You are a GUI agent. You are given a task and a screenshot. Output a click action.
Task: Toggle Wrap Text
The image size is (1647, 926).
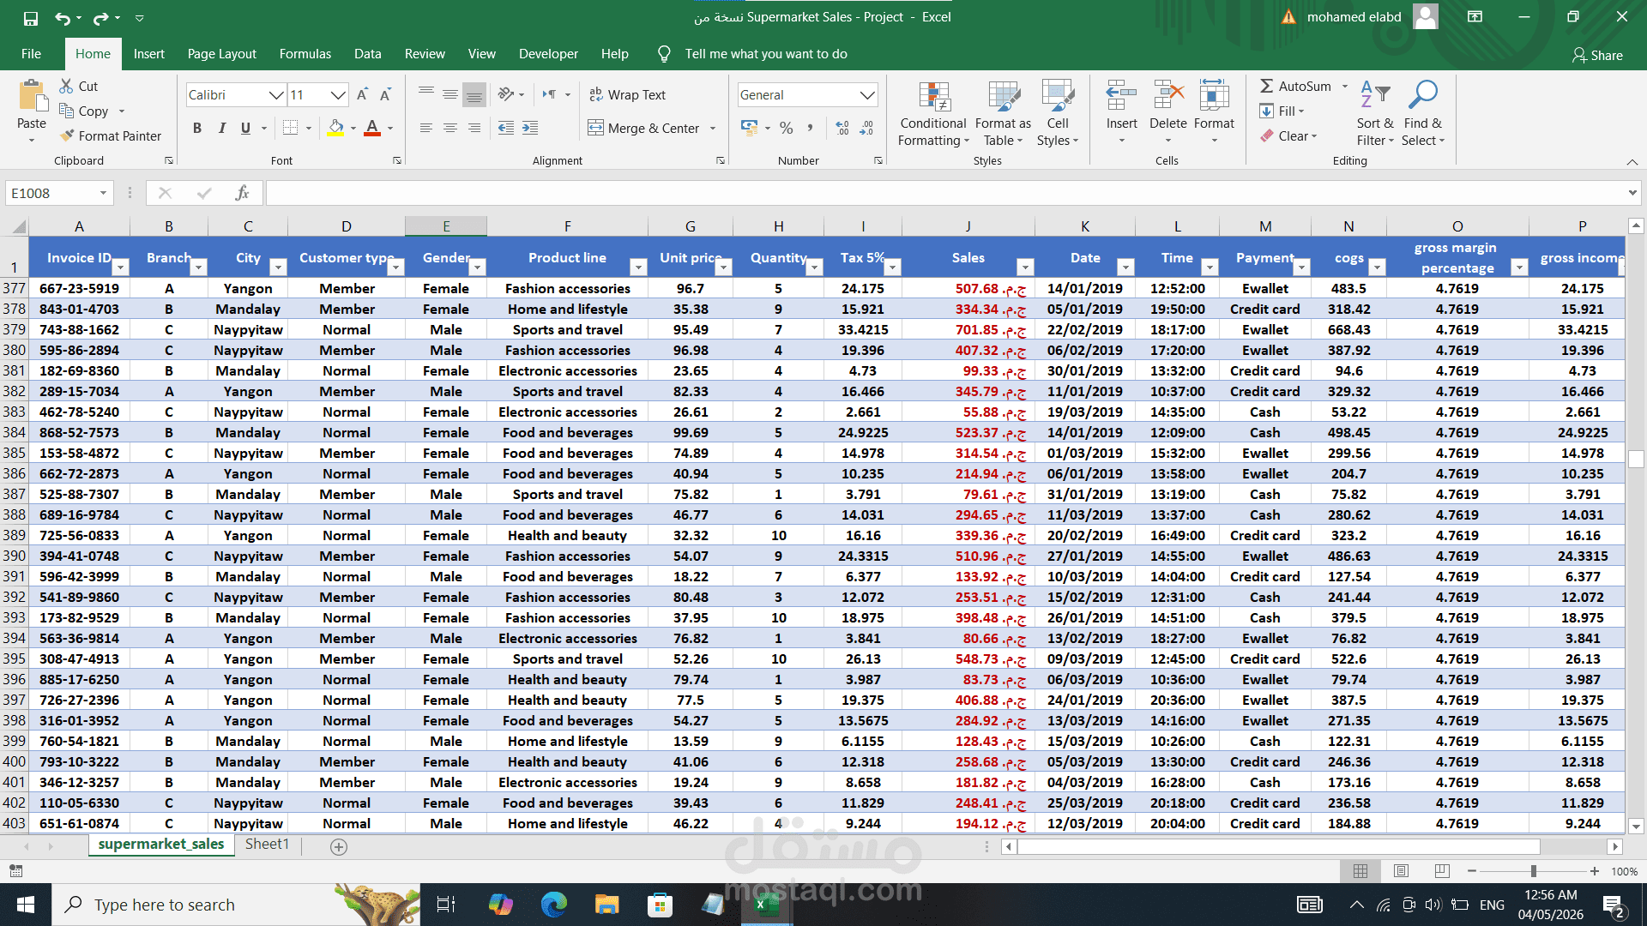click(627, 94)
